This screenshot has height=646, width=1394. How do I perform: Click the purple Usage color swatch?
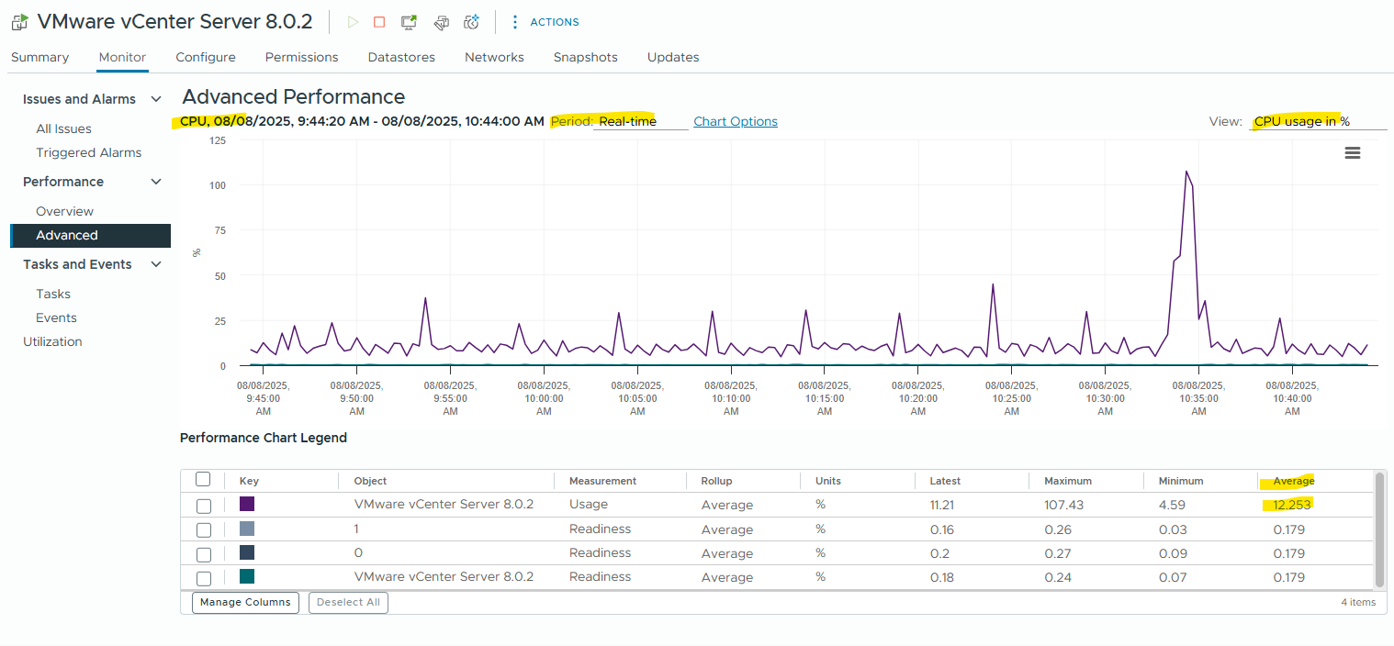click(247, 504)
